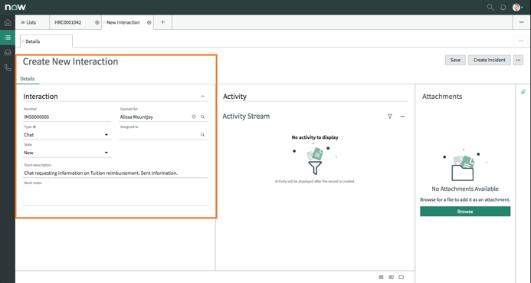
Task: Close the New Interaction tab
Action: [x=149, y=22]
